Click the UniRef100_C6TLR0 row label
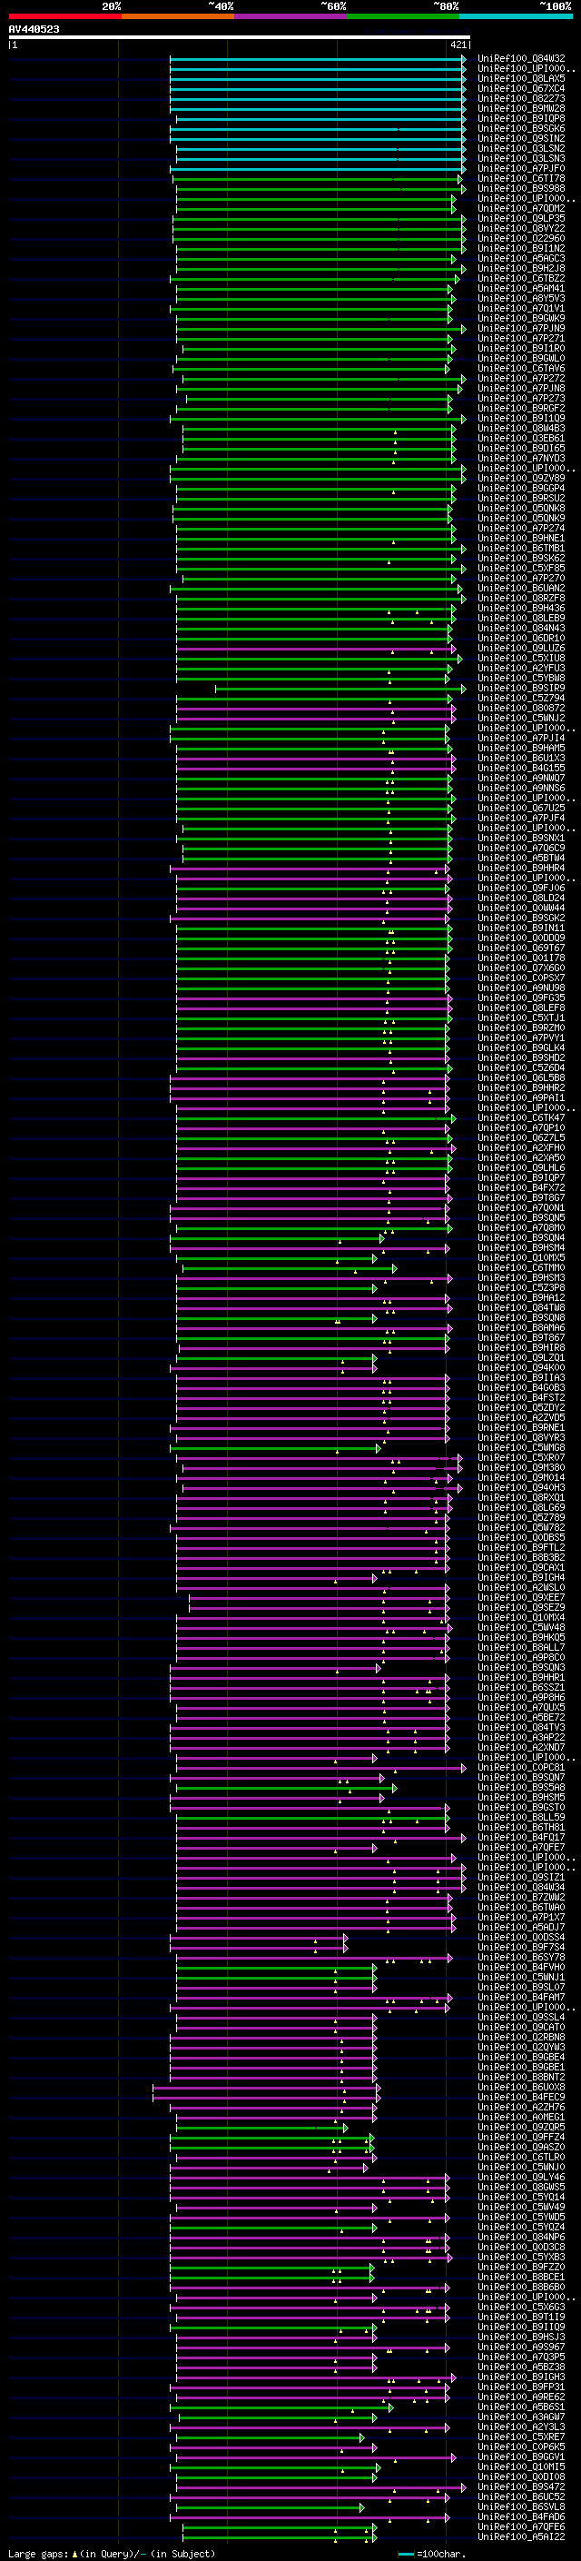 coord(521,2157)
